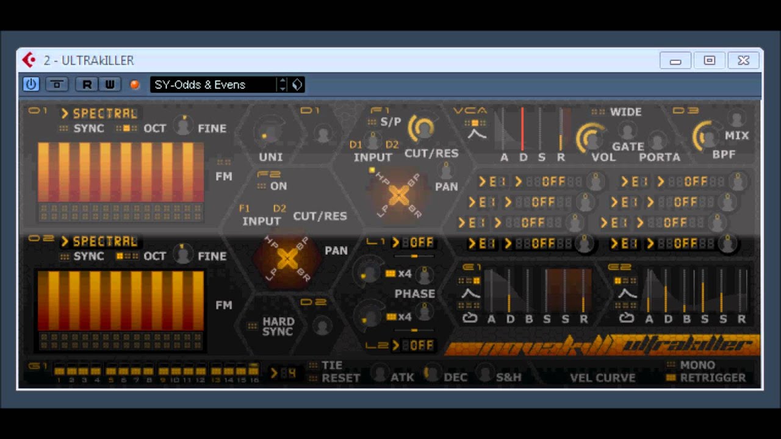This screenshot has width=781, height=439.
Task: Click the VOL volume knob
Action: [590, 137]
